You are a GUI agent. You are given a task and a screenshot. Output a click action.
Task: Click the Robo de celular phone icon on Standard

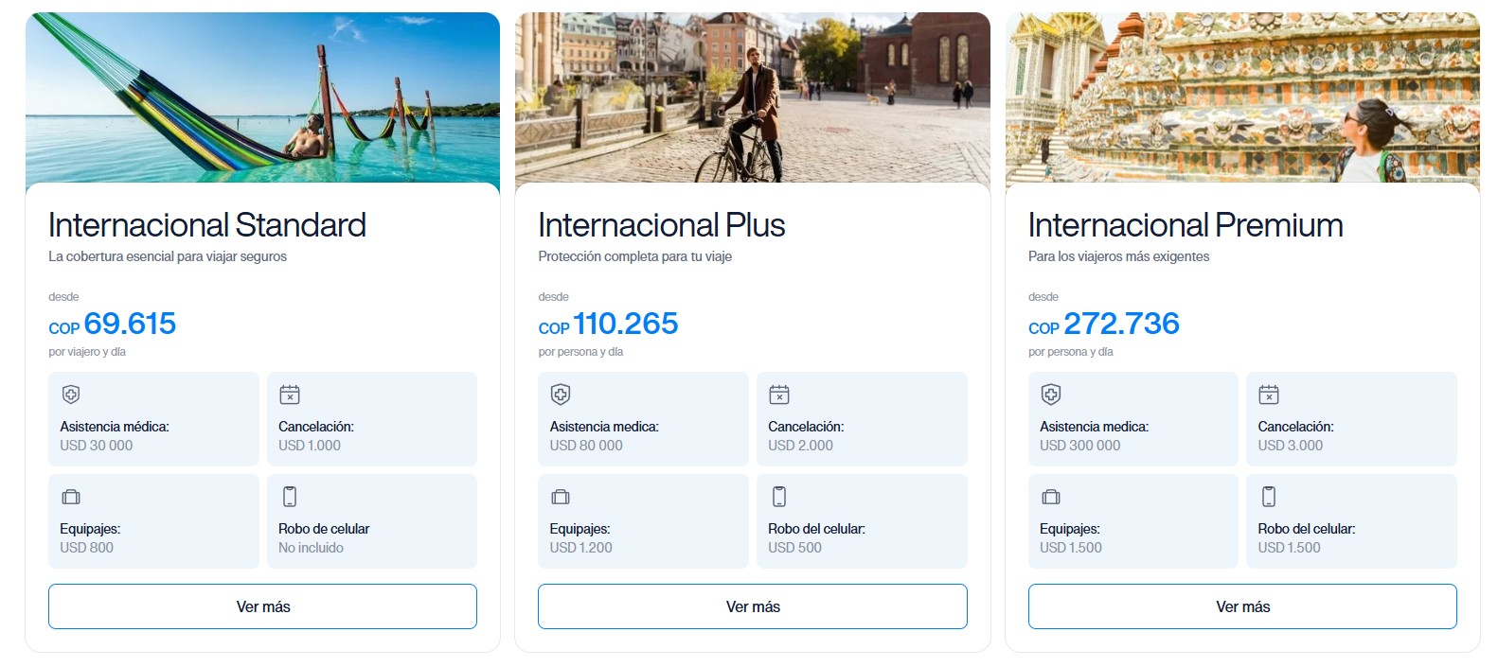292,497
